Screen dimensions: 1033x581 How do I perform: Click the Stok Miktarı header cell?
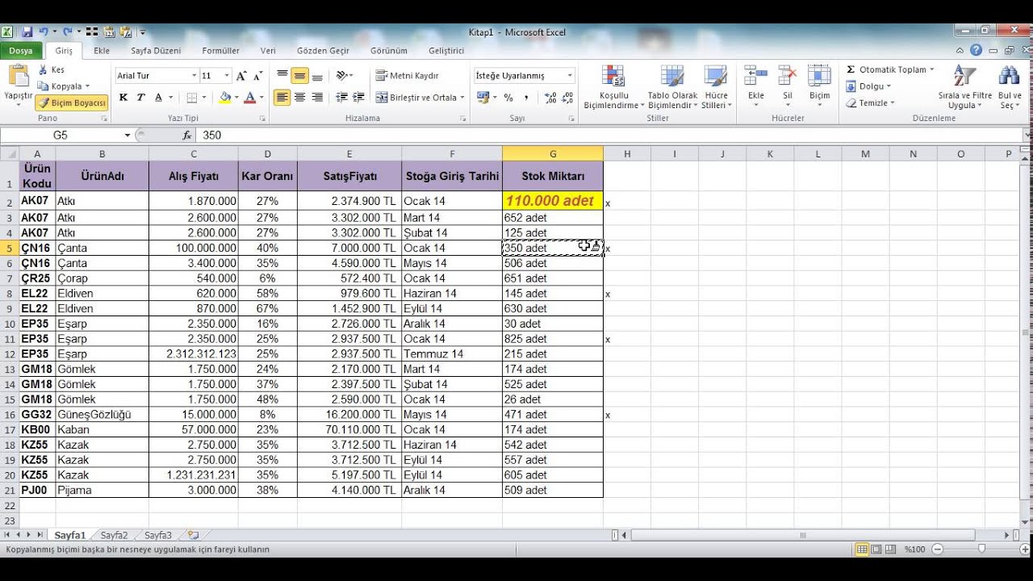point(553,176)
